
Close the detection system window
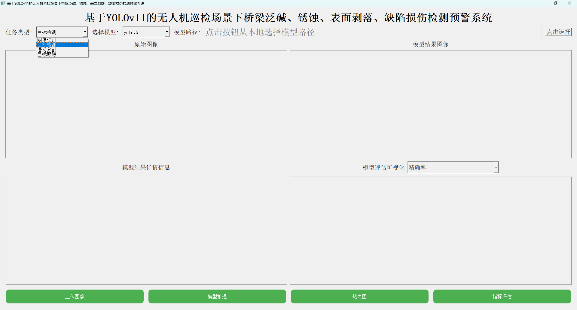coord(569,3)
